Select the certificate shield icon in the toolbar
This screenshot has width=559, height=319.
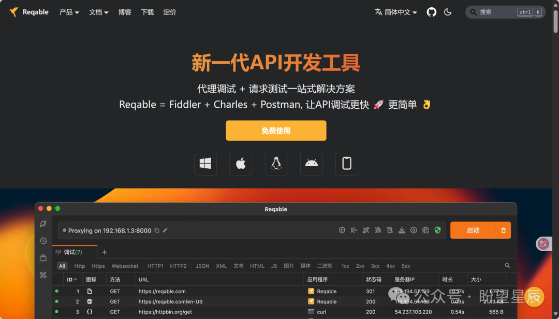342,230
